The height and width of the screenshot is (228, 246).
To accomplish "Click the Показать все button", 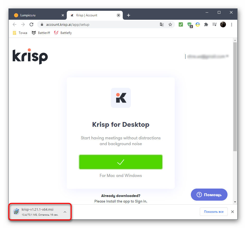I will tap(214, 212).
